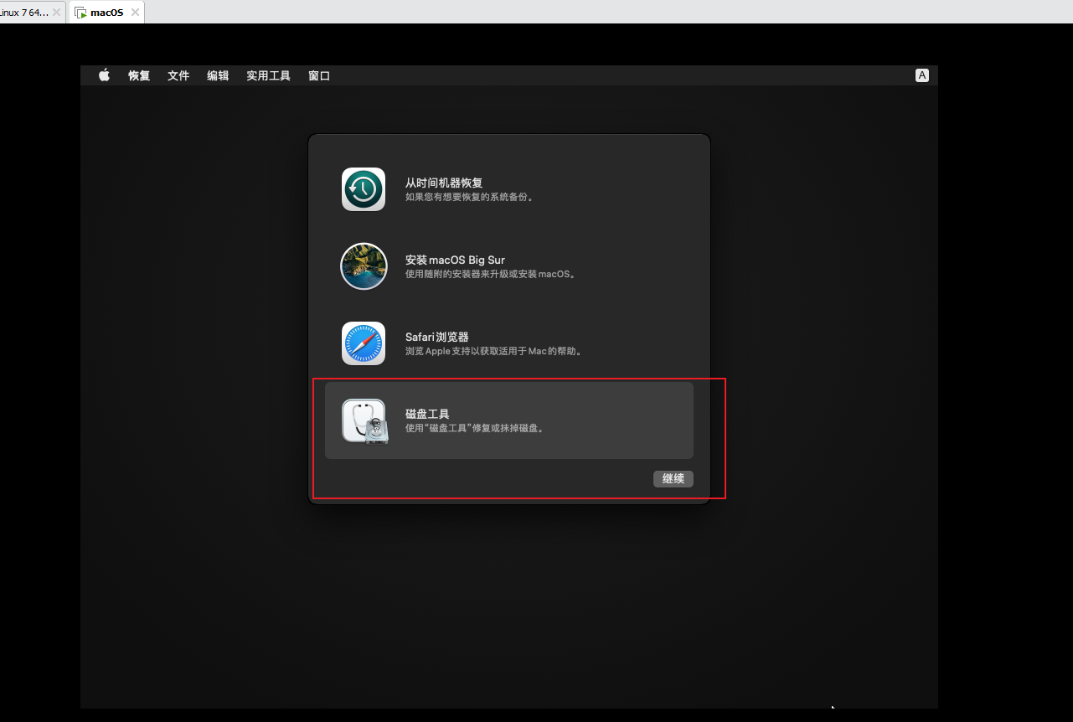This screenshot has width=1073, height=722.
Task: Open the 窗口 menu
Action: (x=319, y=75)
